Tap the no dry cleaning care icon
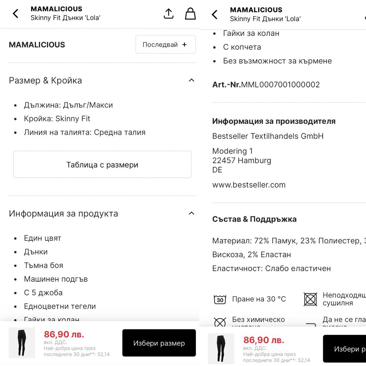Image resolution: width=366 pixels, height=366 pixels. tap(220, 322)
